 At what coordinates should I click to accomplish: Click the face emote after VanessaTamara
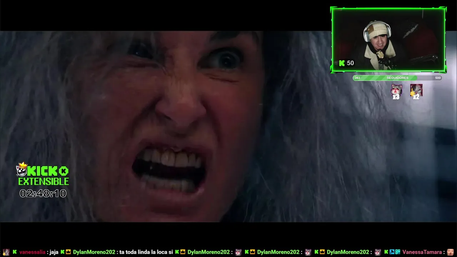tap(451, 252)
